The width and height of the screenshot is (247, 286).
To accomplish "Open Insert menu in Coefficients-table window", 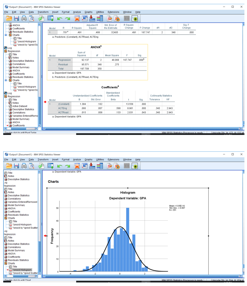I will (x=55, y=12).
